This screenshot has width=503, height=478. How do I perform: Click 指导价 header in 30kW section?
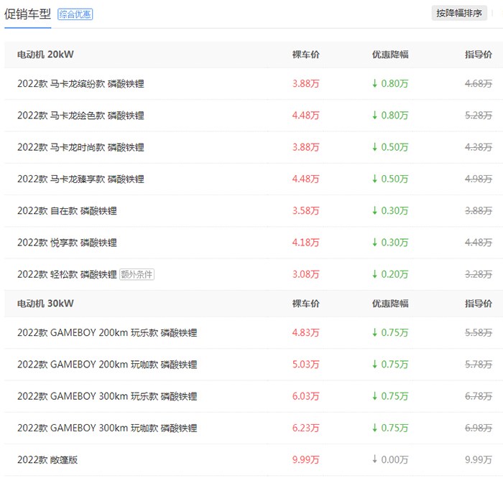coord(479,304)
